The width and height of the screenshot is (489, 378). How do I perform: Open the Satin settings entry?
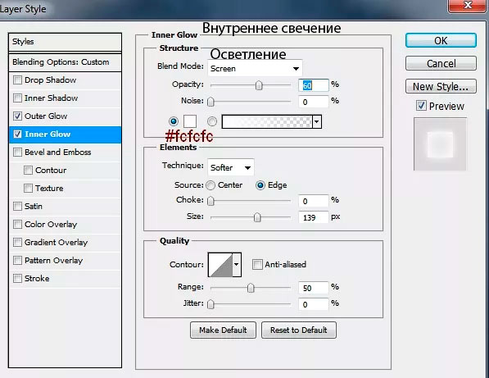(x=34, y=207)
